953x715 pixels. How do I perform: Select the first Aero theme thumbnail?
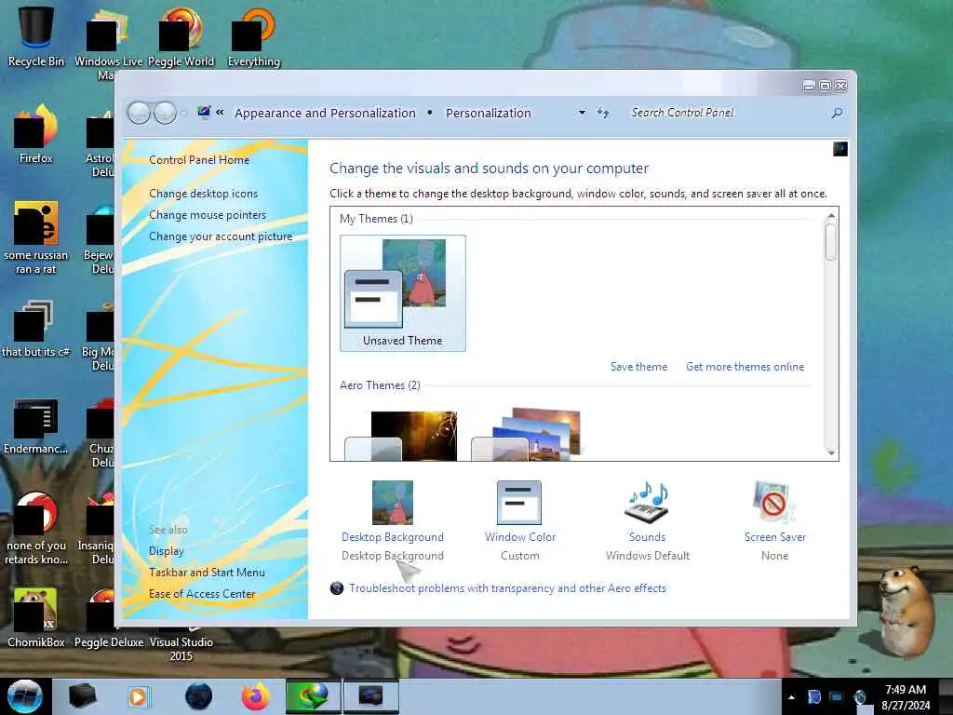point(401,436)
